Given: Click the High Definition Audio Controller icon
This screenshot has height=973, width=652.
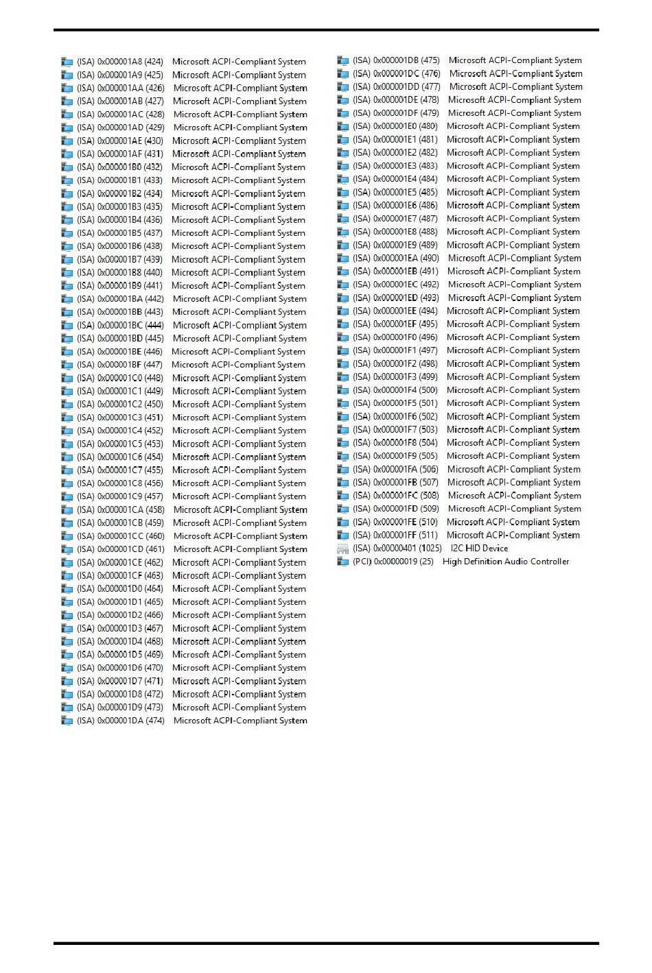Looking at the screenshot, I should pos(343,562).
